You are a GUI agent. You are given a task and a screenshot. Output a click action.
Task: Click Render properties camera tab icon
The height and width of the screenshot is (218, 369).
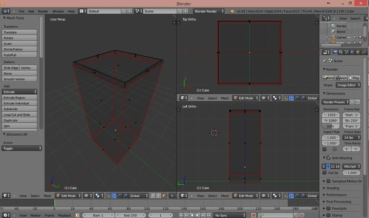335,52
